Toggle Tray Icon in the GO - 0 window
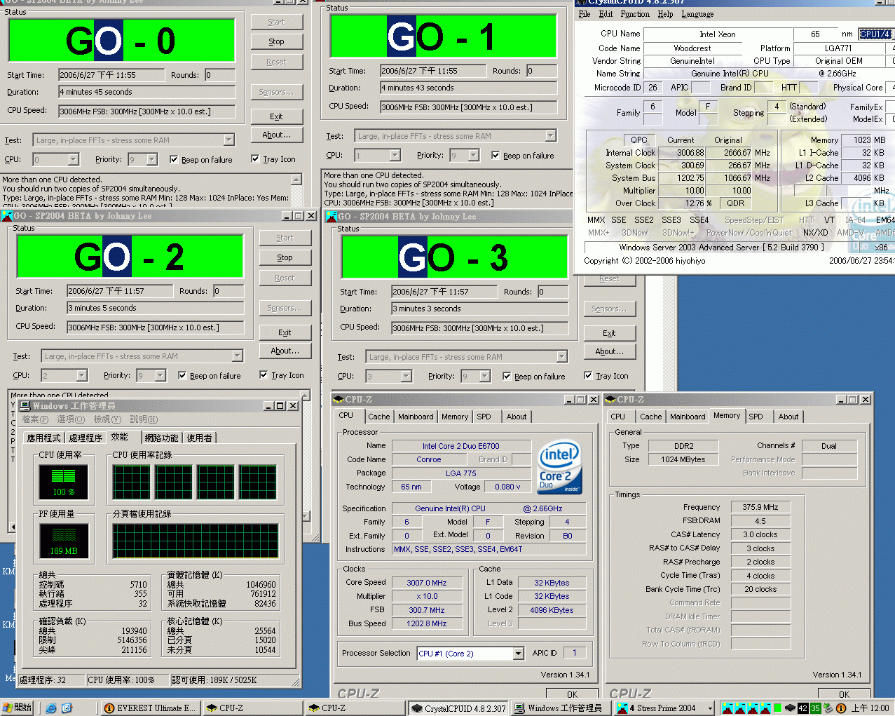 [255, 159]
